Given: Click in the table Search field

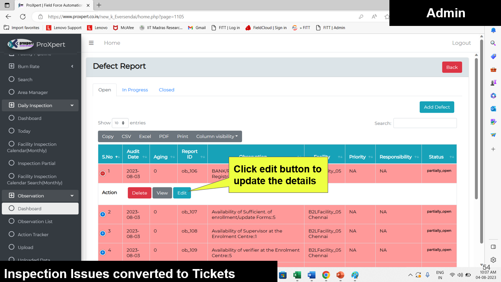Looking at the screenshot, I should click(425, 123).
